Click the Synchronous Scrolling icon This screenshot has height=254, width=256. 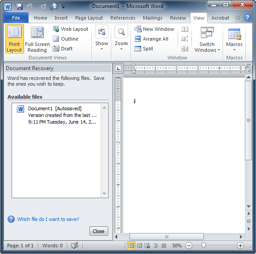tap(185, 39)
